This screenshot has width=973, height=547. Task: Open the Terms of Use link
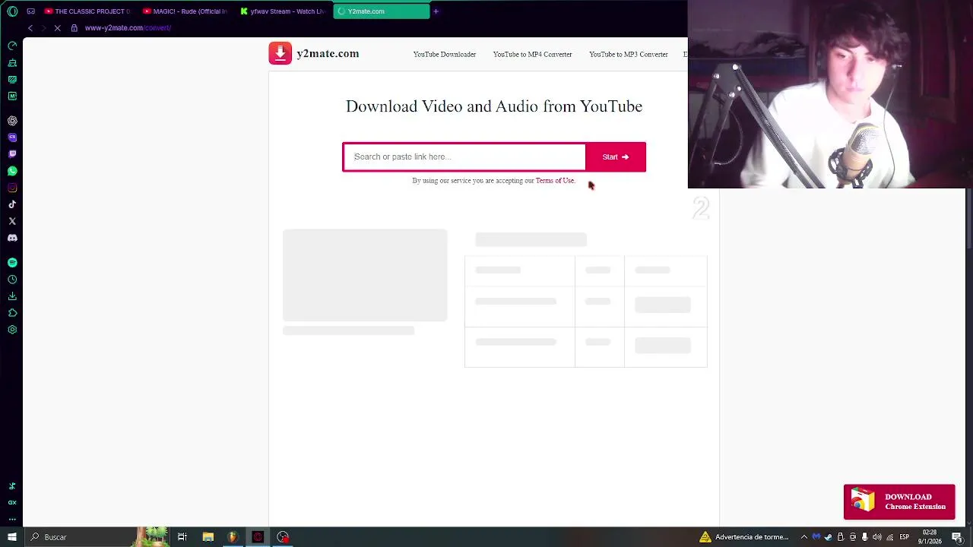(555, 181)
